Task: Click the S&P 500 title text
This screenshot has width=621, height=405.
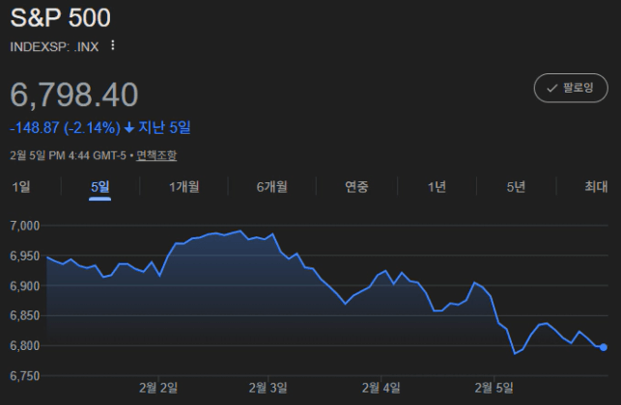Action: click(x=60, y=17)
